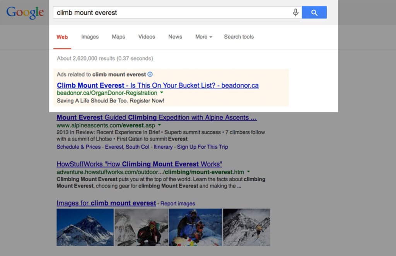396x256 pixels.
Task: Click the Climbing Mount Everest puts you snippet
Action: pyautogui.click(x=161, y=183)
